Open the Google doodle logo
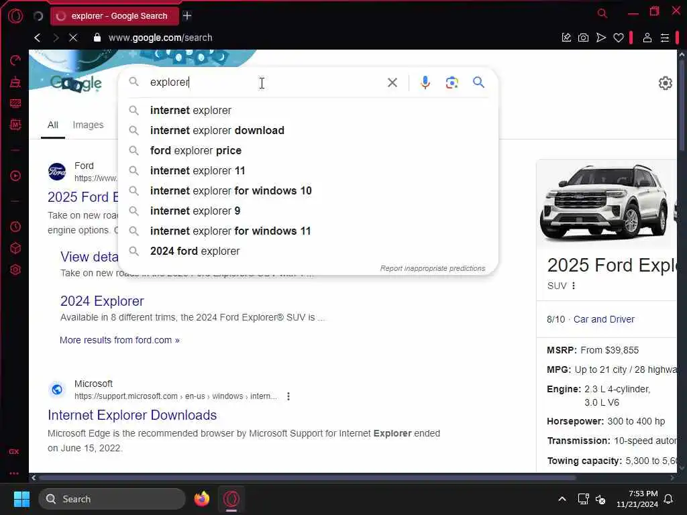This screenshot has width=687, height=515. pos(76,82)
